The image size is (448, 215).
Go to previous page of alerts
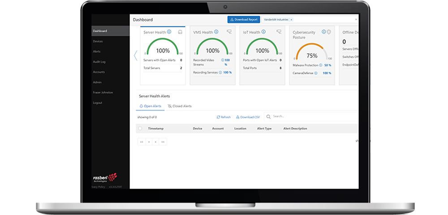click(149, 142)
